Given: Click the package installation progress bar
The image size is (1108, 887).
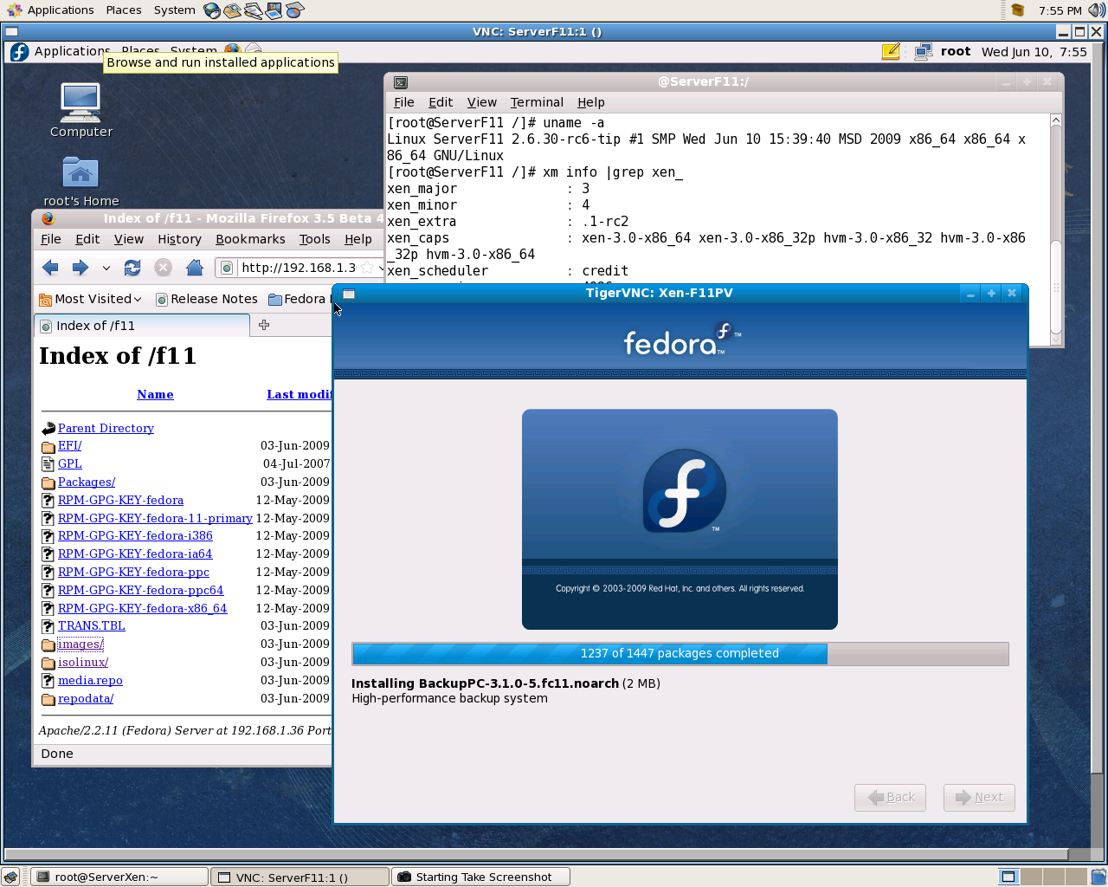Looking at the screenshot, I should pos(680,654).
